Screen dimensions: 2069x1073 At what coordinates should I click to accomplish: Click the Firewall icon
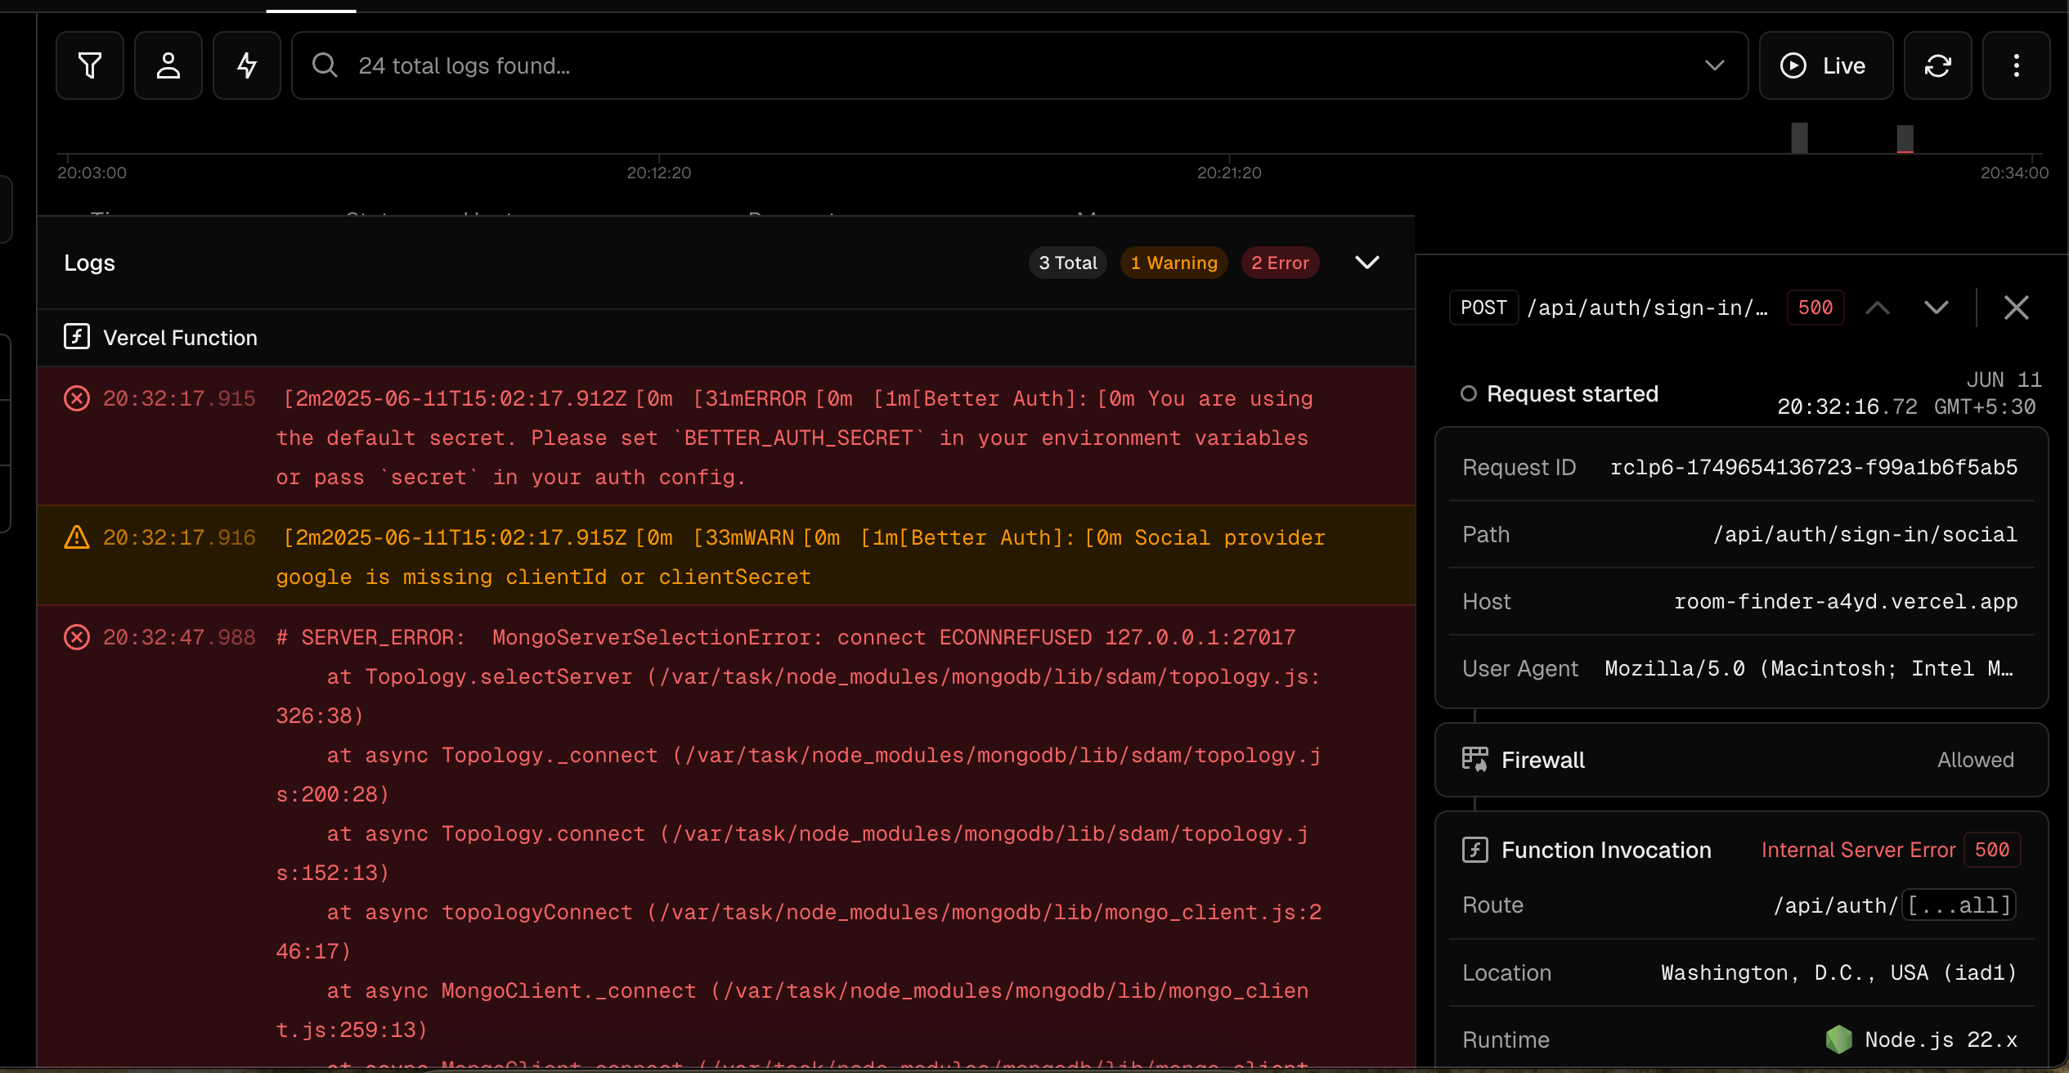point(1475,759)
